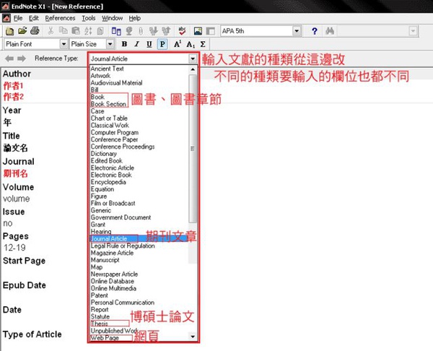Open the Window menu
The width and height of the screenshot is (433, 351).
(112, 18)
